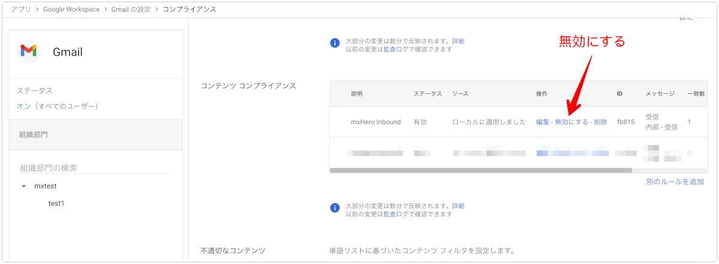The height and width of the screenshot is (264, 719).
Task: Open the Google Workspace breadcrumb
Action: click(71, 10)
